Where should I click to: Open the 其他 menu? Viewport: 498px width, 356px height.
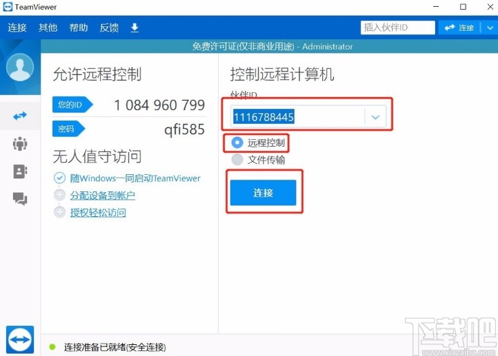pos(48,28)
